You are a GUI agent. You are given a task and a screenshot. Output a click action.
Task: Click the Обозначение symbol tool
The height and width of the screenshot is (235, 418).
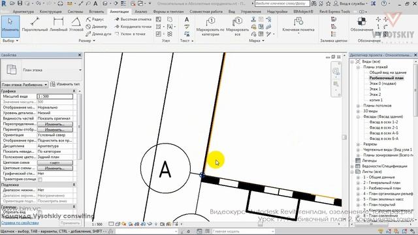362,25
